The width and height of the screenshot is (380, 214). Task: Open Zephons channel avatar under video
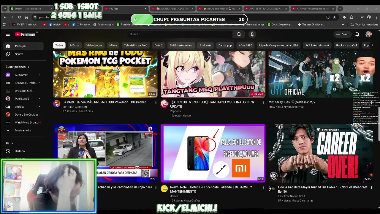click(164, 103)
